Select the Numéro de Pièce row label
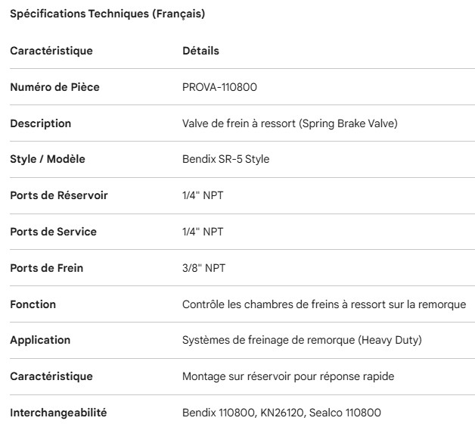 [x=54, y=87]
